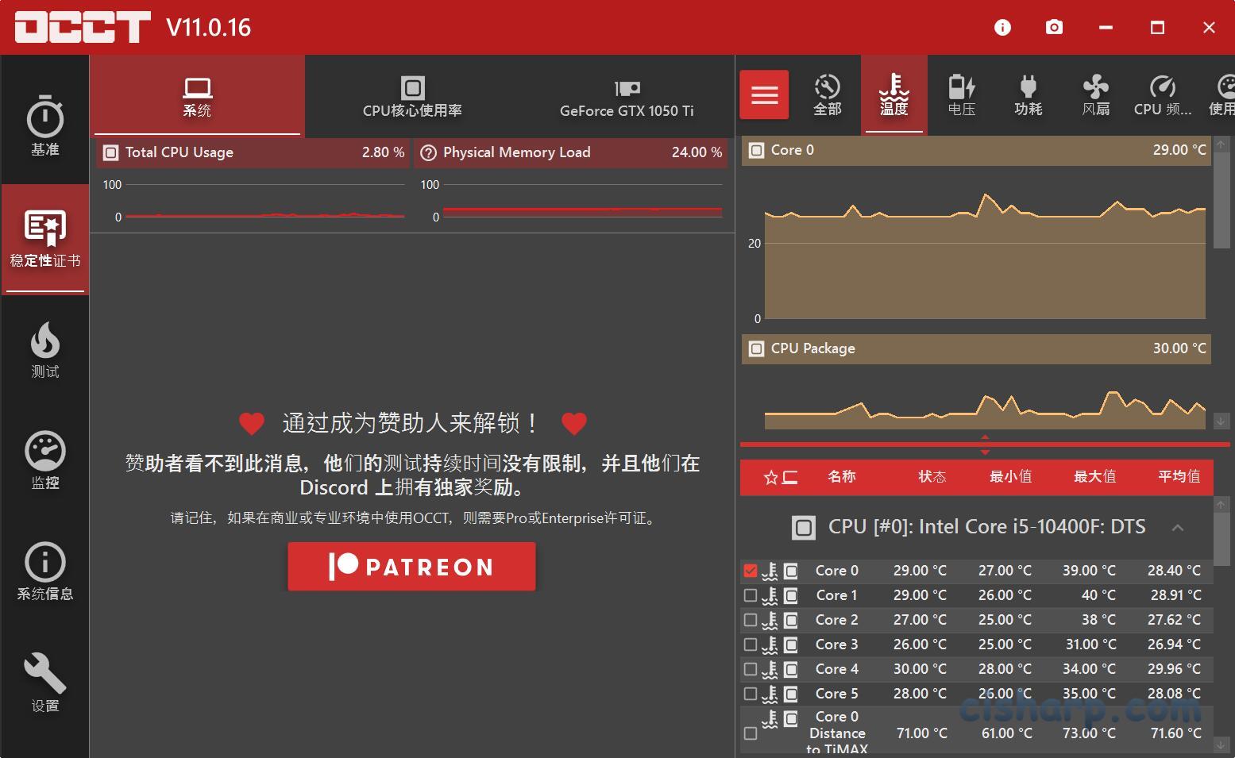The height and width of the screenshot is (758, 1235).
Task: Uncheck Core 0 in the sensor list
Action: 751,570
